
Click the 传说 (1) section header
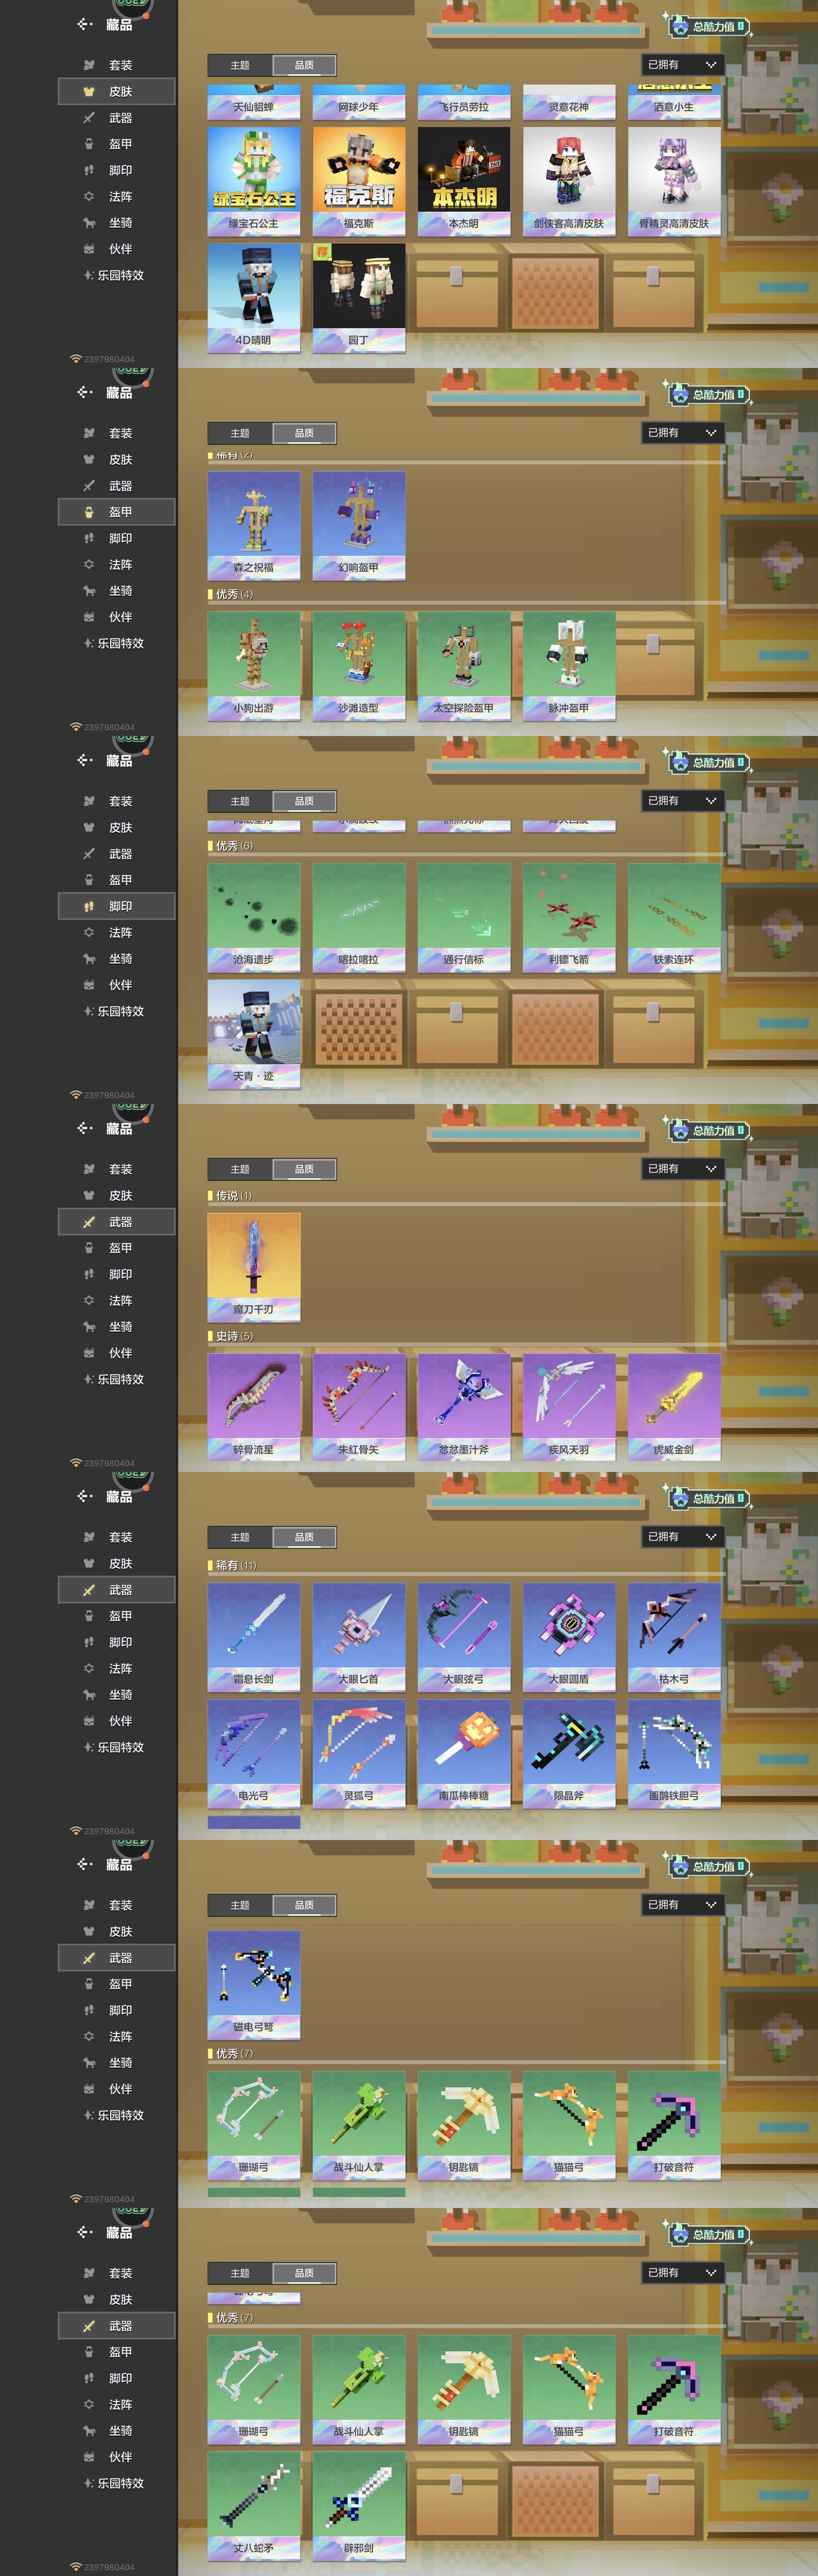click(x=234, y=1196)
